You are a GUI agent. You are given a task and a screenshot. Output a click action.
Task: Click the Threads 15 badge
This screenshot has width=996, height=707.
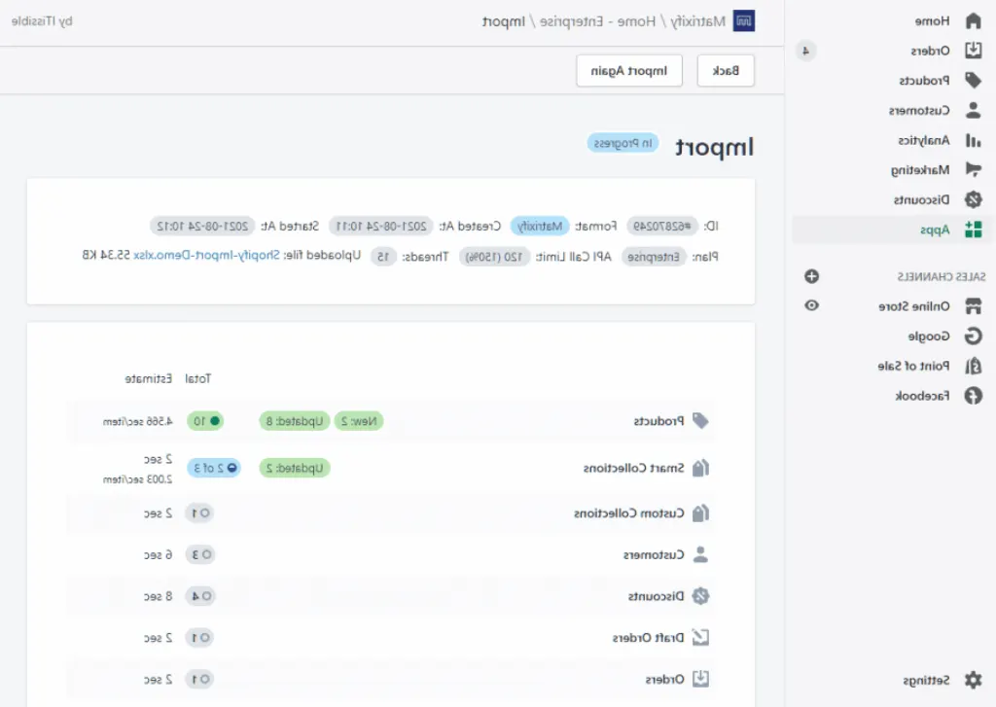[383, 257]
